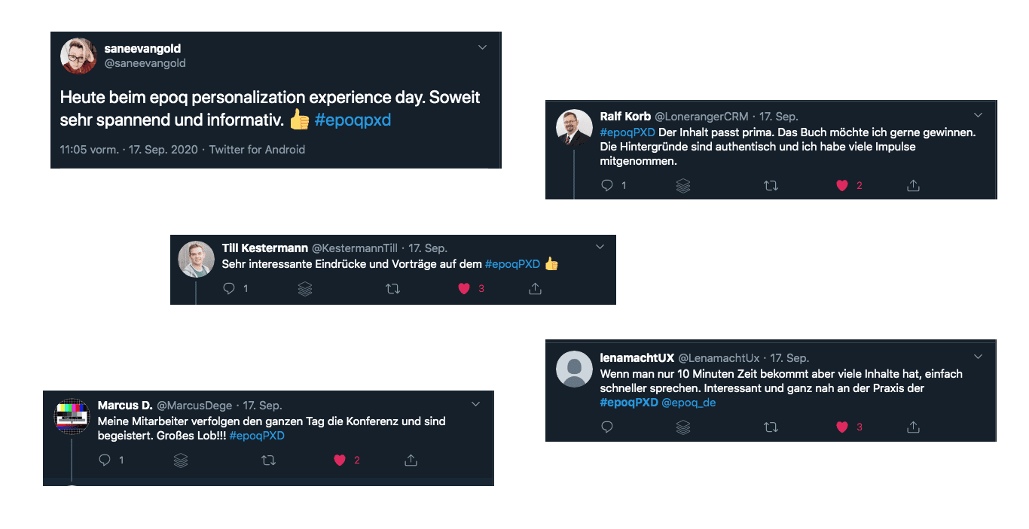Image resolution: width=1029 pixels, height=529 pixels.
Task: Open the #epoqpxd hashtag in saneevangold's tweet
Action: click(353, 120)
